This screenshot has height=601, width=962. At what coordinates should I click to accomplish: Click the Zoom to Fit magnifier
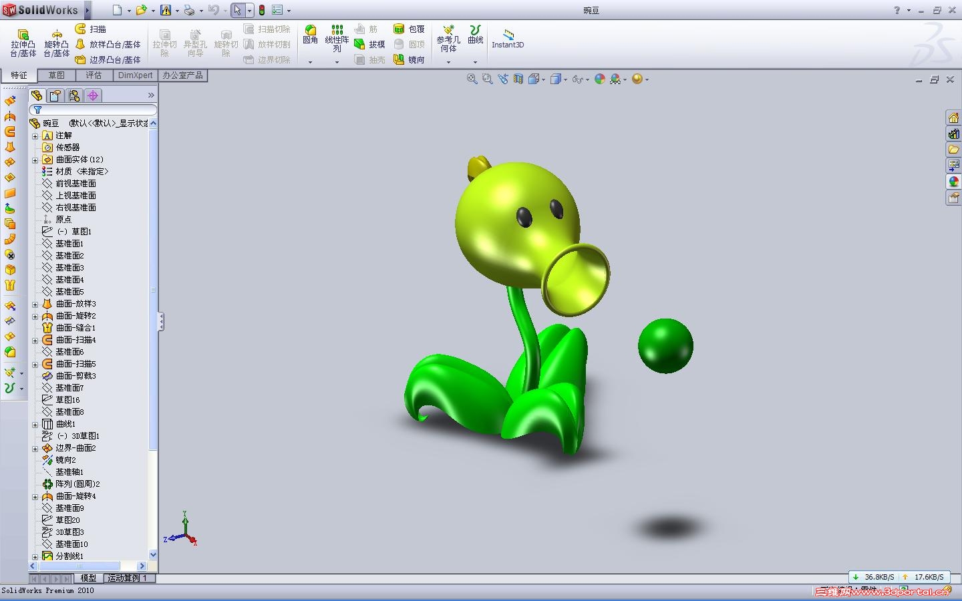click(472, 79)
